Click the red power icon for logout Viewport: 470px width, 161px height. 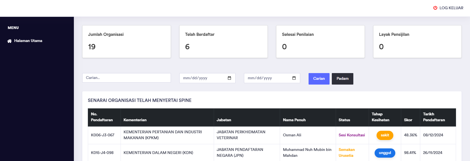click(435, 8)
